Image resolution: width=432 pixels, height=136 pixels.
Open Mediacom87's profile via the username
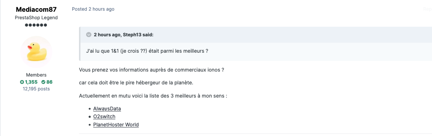click(36, 9)
